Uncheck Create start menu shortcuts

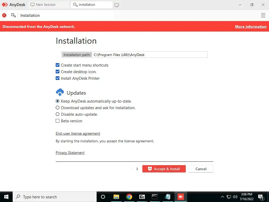(58, 65)
